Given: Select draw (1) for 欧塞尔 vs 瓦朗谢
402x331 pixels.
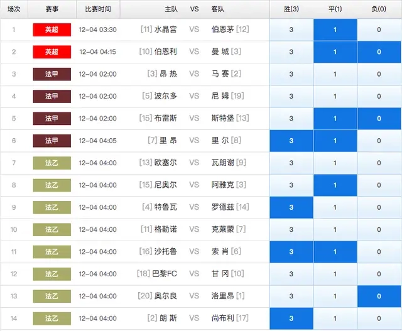Looking at the screenshot, I should click(335, 163).
